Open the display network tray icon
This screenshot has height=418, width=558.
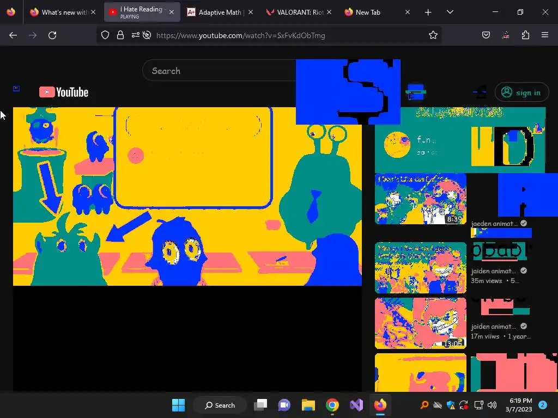pyautogui.click(x=478, y=405)
